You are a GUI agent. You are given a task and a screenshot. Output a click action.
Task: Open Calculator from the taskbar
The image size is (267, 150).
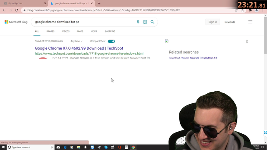point(126,147)
